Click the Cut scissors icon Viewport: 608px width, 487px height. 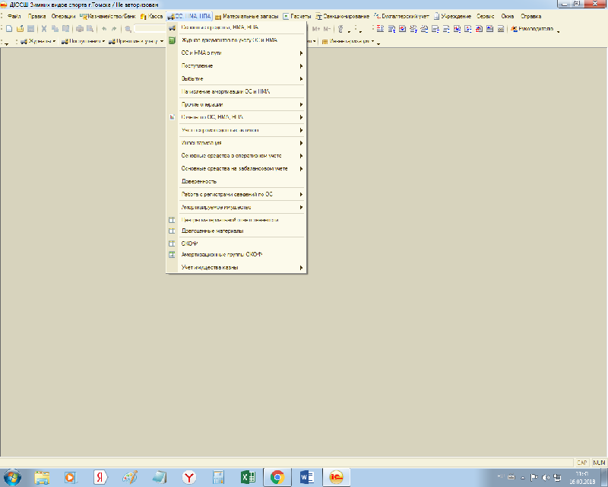tap(44, 29)
